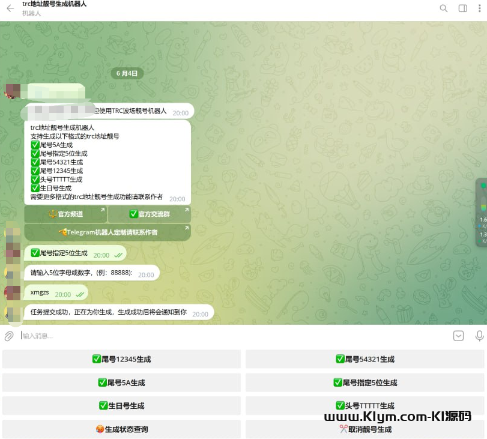Click the sent message xmgzs

[x=56, y=292]
